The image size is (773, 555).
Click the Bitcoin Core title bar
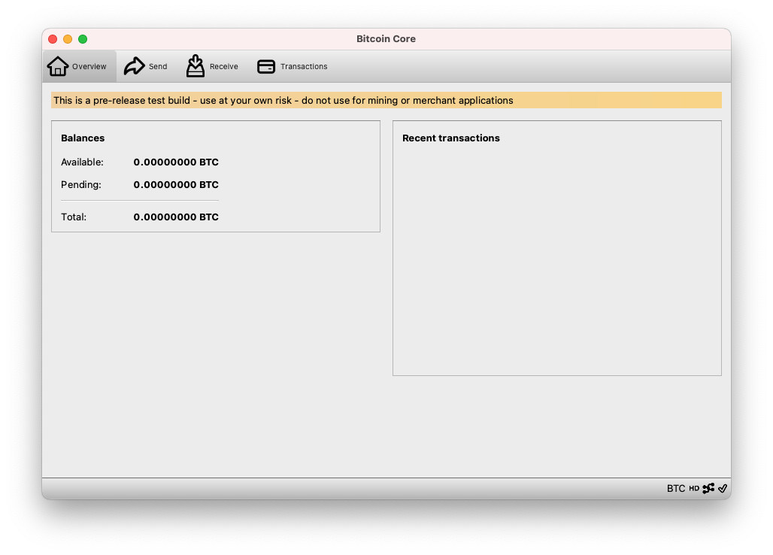point(386,38)
